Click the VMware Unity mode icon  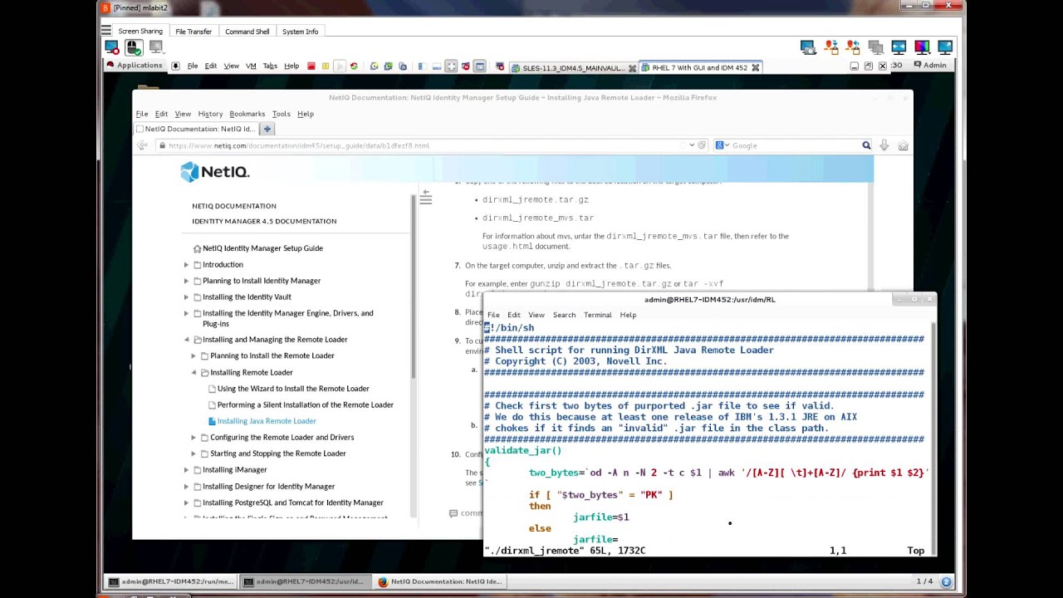(x=465, y=66)
